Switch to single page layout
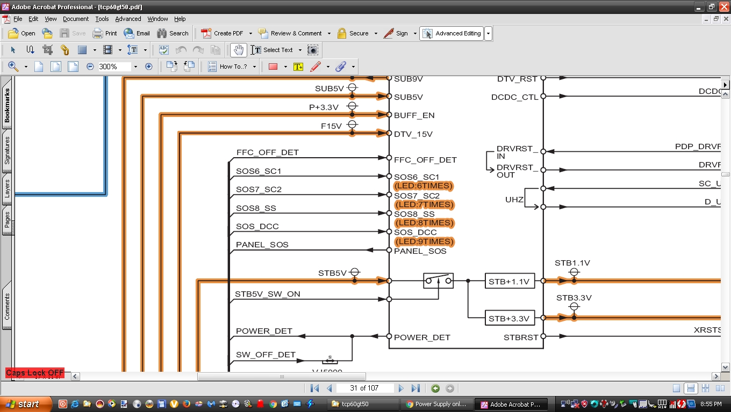The height and width of the screenshot is (412, 731). (x=677, y=388)
